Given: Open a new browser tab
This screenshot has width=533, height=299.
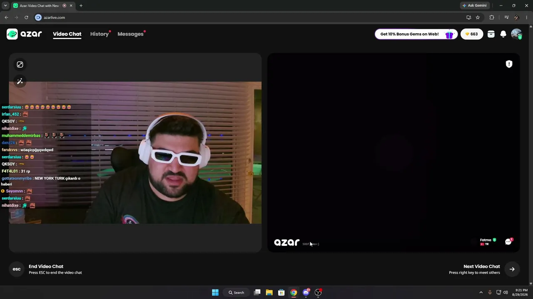Looking at the screenshot, I should click(81, 5).
